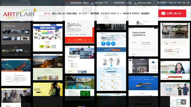Screen dimensions: 191x107
Task: Open the Fashion Stylist Hair&Make-up thumbnail
Action: (x=143, y=42)
